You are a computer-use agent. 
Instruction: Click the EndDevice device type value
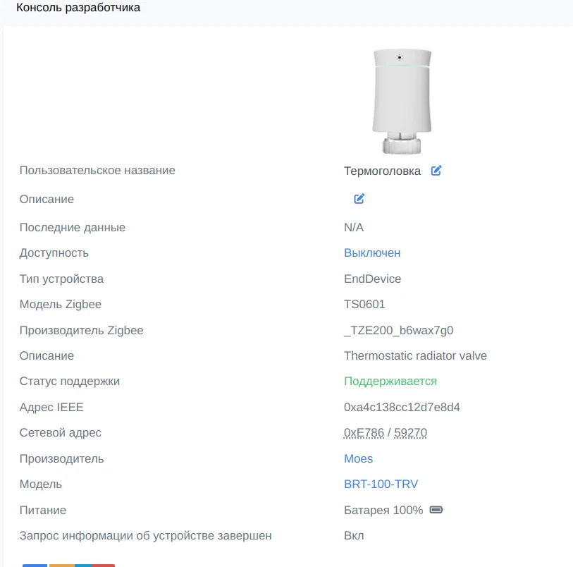pos(372,279)
